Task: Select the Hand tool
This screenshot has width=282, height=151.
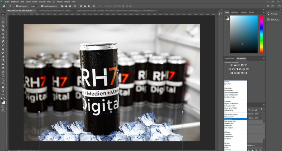Action: [x=3, y=87]
